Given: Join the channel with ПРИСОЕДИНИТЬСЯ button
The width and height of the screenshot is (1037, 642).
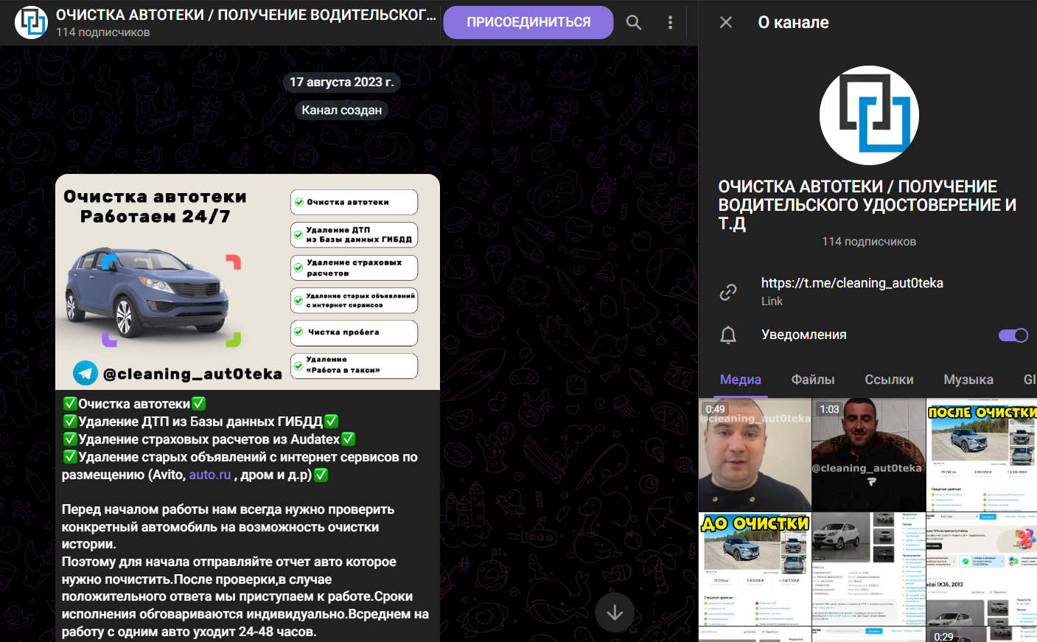Looking at the screenshot, I should click(x=528, y=22).
